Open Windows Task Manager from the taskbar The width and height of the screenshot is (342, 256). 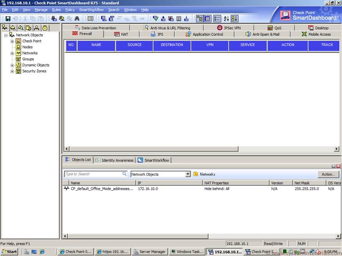(x=187, y=252)
